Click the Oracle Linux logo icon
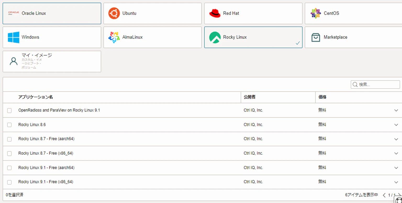 coord(13,13)
